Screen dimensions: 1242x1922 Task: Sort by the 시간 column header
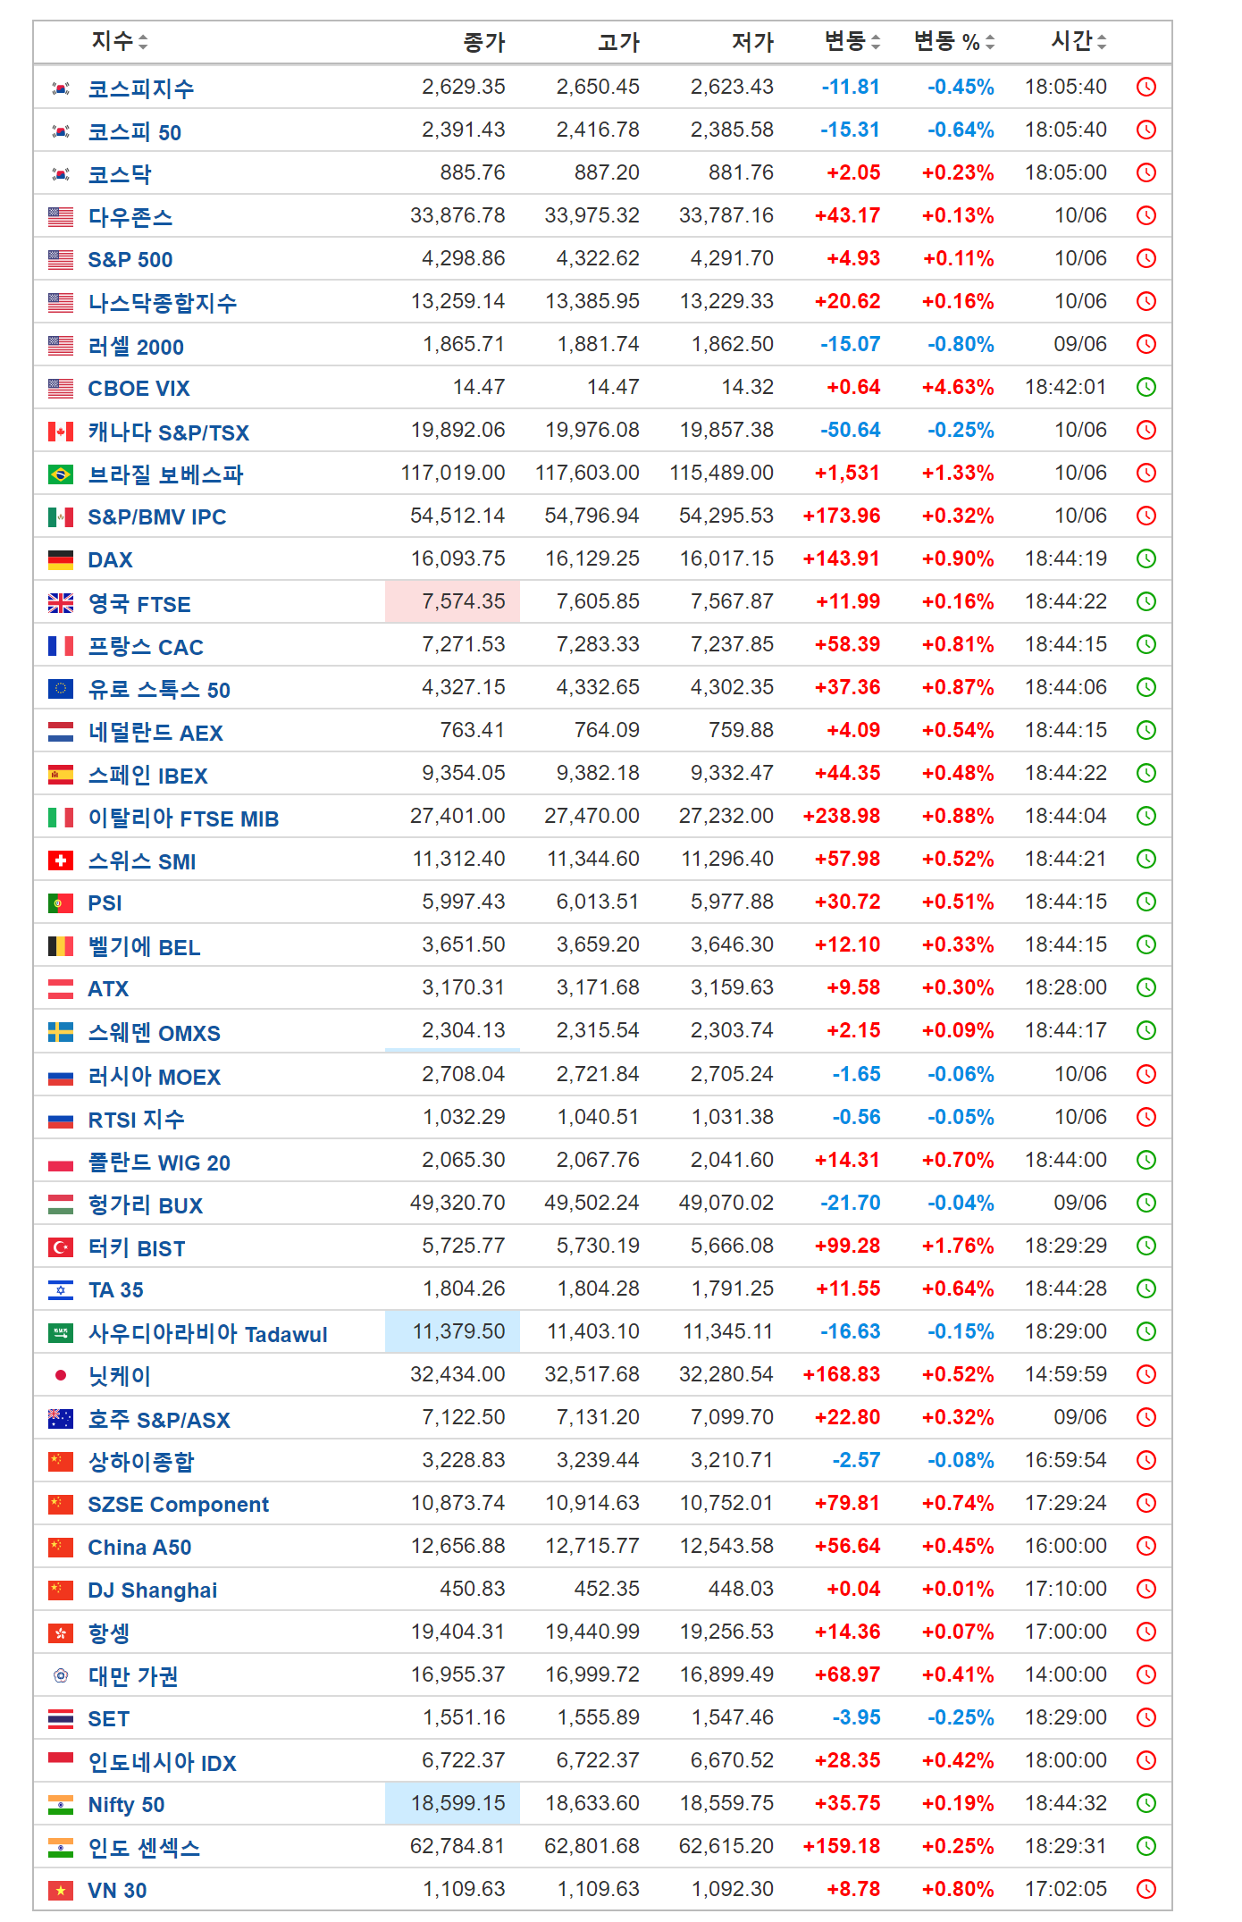[1078, 41]
